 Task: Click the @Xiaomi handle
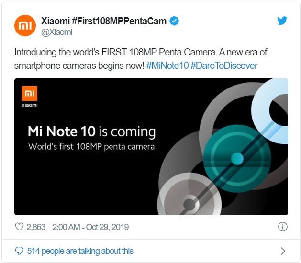pos(56,32)
